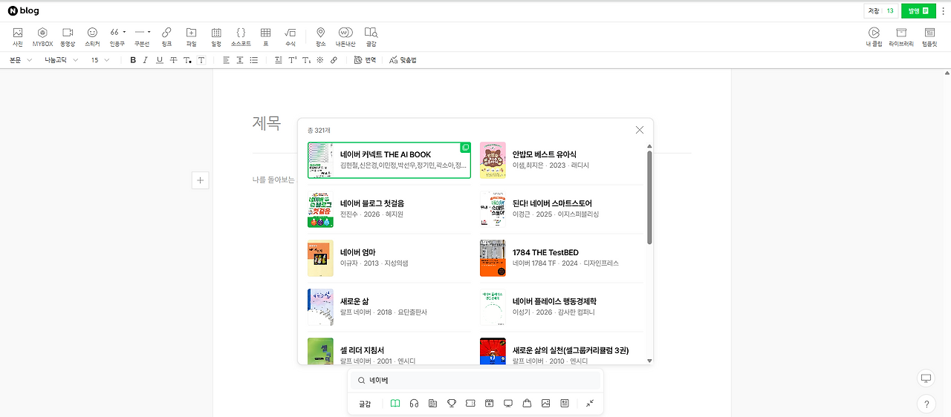Image resolution: width=951 pixels, height=417 pixels.
Task: Add a place with 장소 icon
Action: tap(321, 36)
